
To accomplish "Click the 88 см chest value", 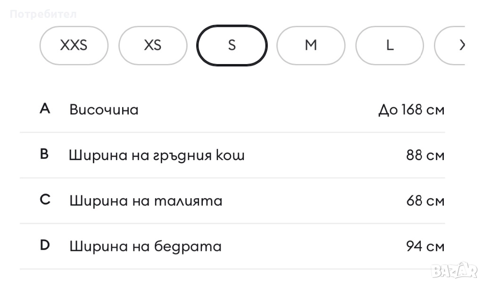I will [425, 155].
